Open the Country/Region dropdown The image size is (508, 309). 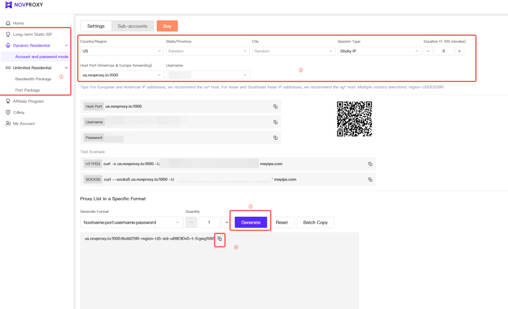click(x=122, y=51)
